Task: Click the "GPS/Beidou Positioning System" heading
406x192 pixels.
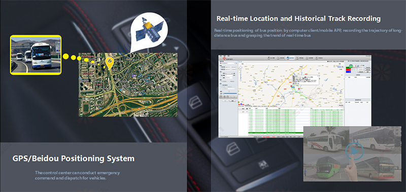Action: point(74,159)
